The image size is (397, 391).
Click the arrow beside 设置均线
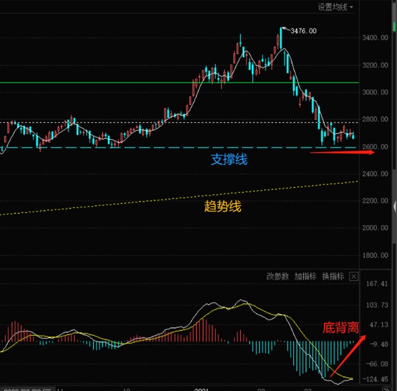tap(352, 7)
